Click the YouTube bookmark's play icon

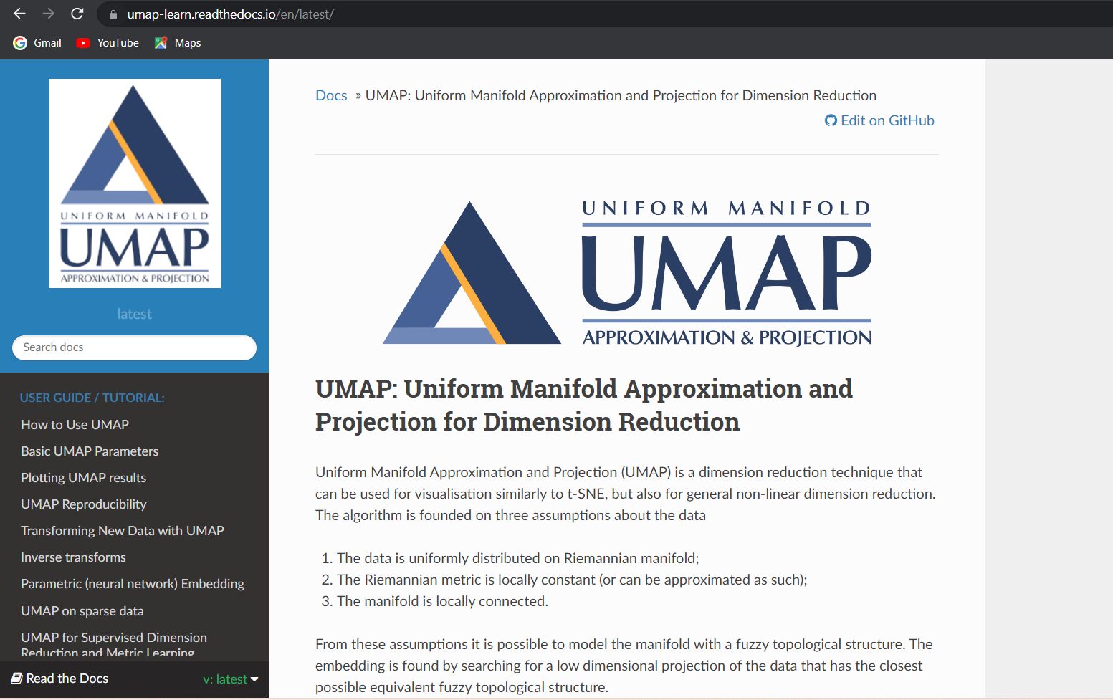83,43
